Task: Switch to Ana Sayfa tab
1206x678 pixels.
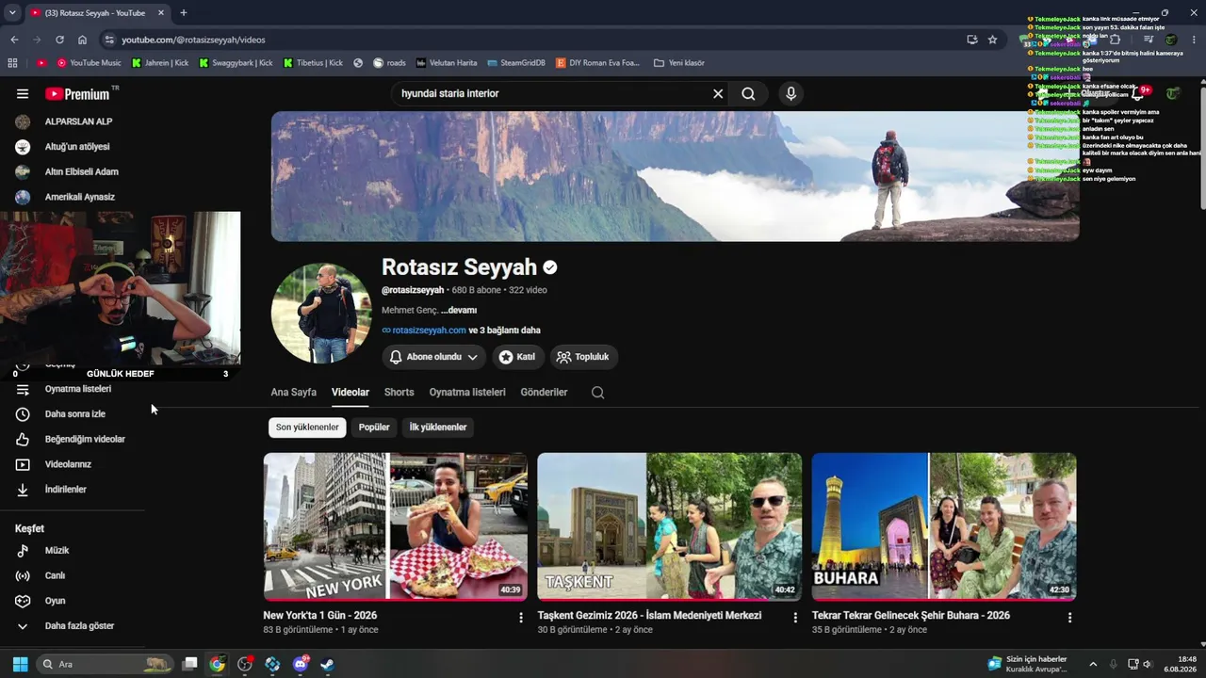Action: [x=294, y=393]
